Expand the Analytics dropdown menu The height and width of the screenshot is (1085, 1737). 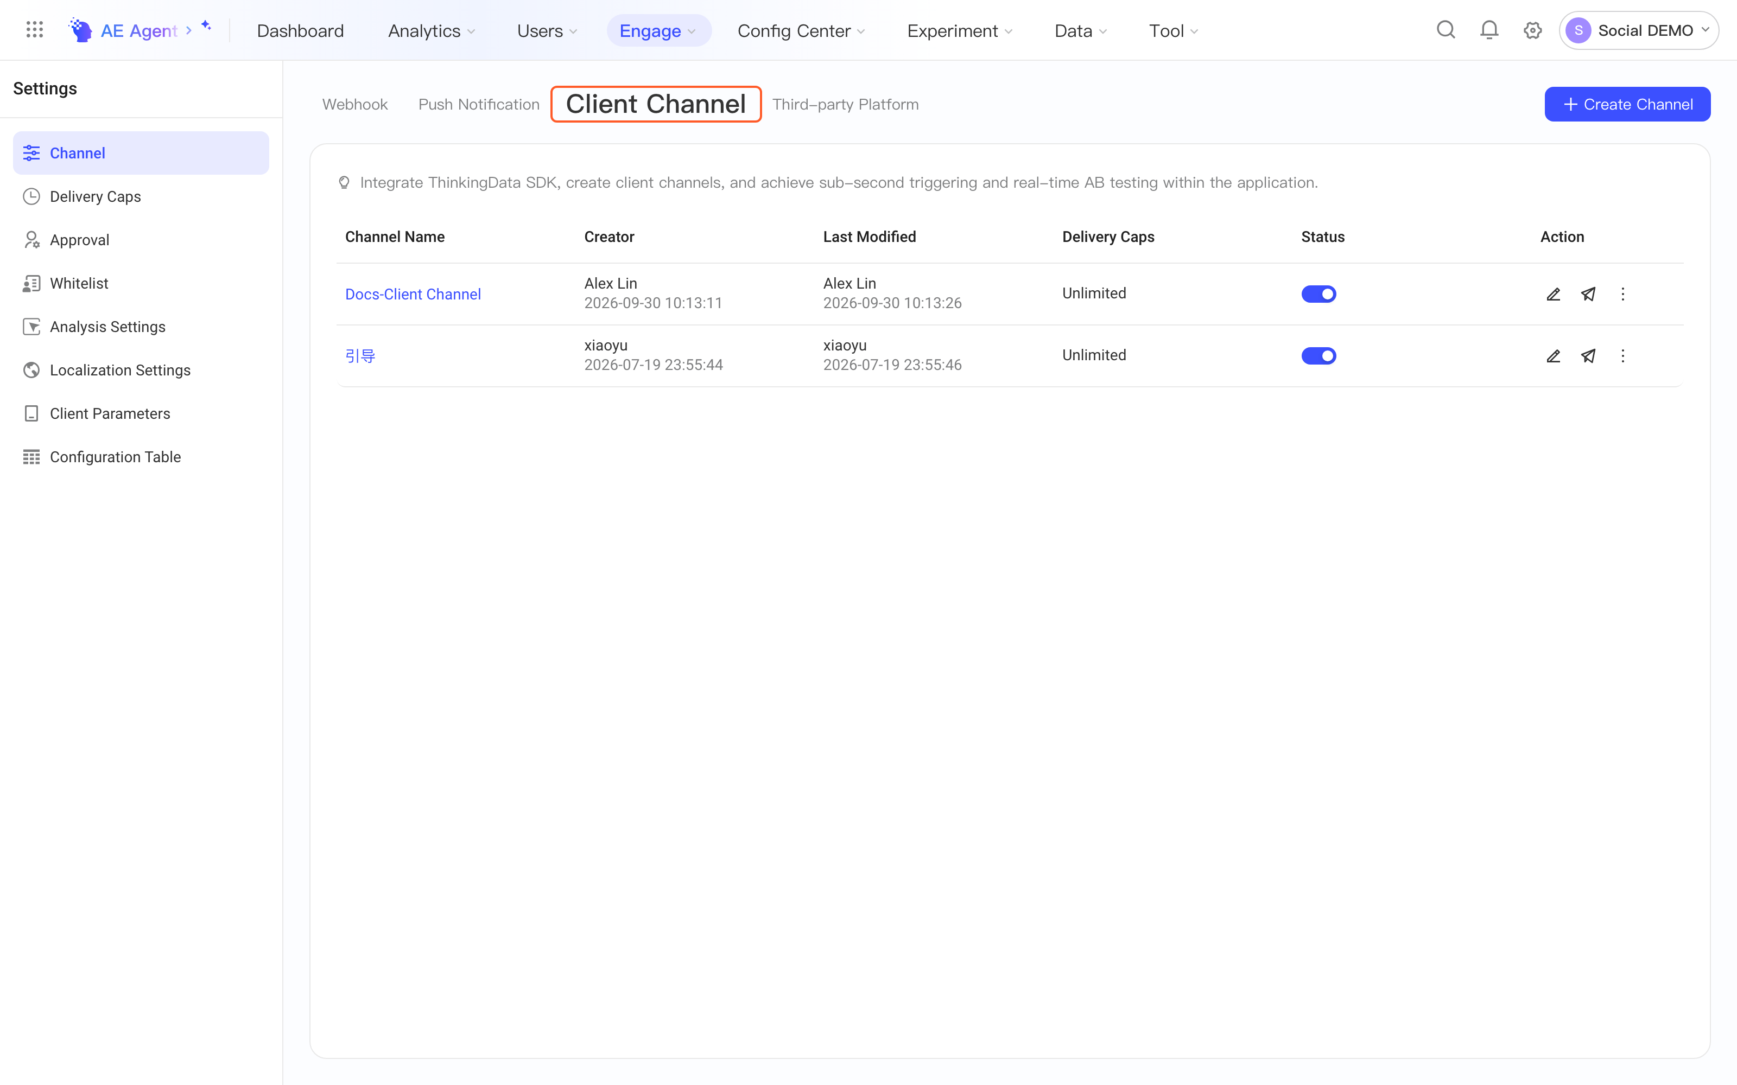click(x=432, y=31)
